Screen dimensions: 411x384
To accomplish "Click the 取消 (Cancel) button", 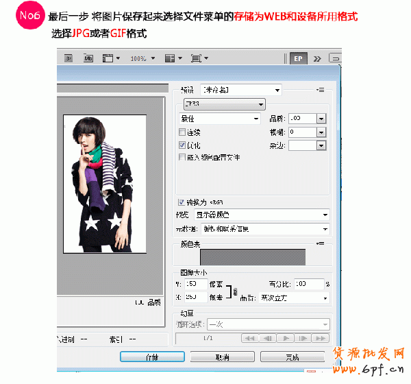I will pos(222,357).
